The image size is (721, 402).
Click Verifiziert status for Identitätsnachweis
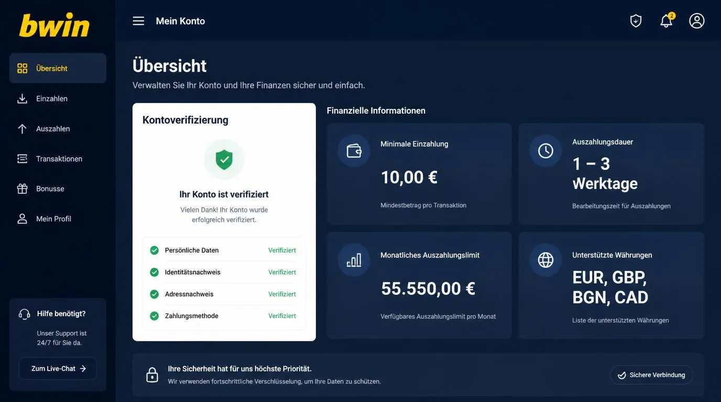tap(282, 272)
